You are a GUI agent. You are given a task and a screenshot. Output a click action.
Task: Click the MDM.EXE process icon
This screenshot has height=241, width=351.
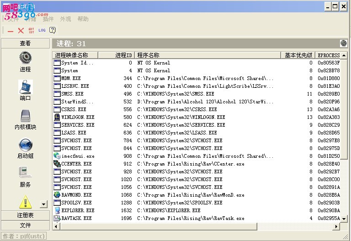(x=57, y=78)
